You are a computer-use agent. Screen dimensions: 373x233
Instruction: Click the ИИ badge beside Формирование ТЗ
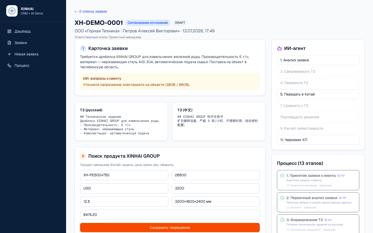tap(328, 220)
